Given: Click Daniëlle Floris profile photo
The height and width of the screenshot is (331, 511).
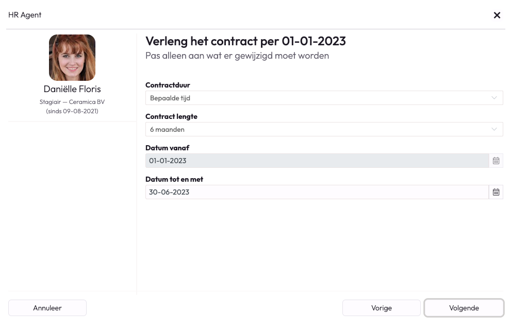Looking at the screenshot, I should click(72, 58).
